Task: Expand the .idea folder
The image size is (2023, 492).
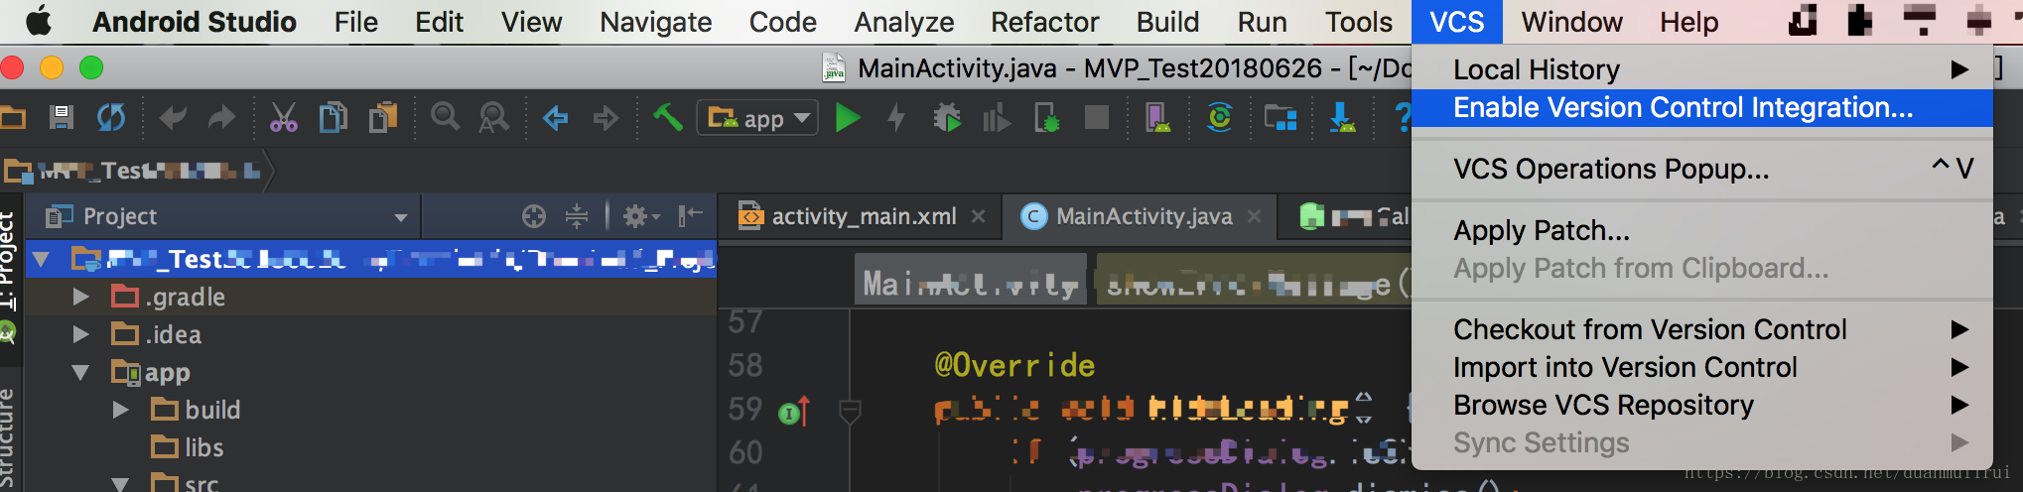Action: click(81, 334)
